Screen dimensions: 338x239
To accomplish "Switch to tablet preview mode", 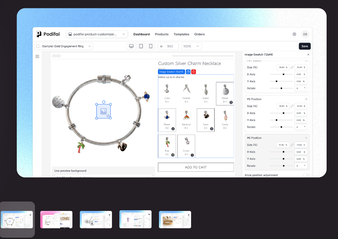I will [141, 46].
